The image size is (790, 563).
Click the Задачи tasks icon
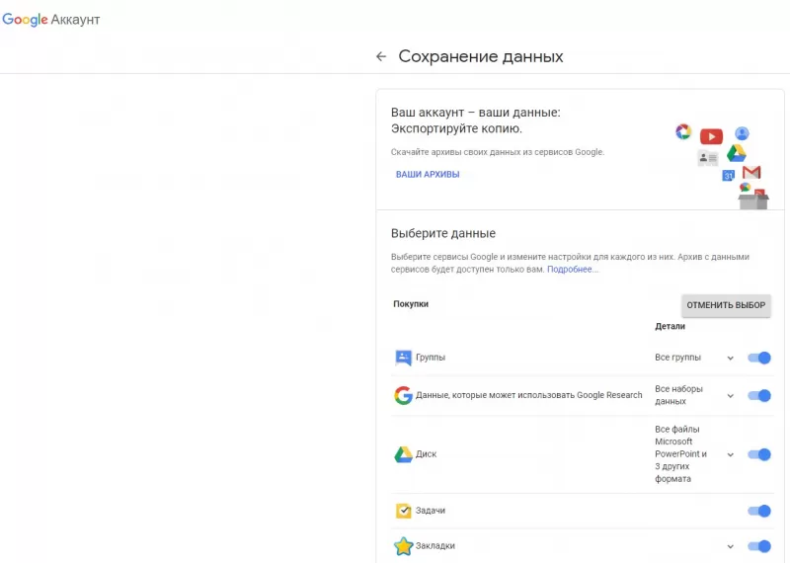403,511
